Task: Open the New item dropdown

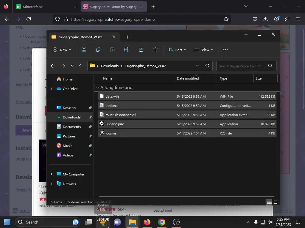Action: [x=62, y=50]
